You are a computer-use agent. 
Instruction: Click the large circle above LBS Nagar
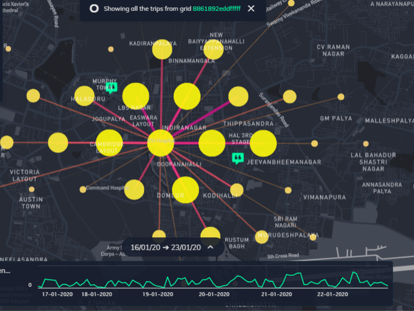click(136, 96)
